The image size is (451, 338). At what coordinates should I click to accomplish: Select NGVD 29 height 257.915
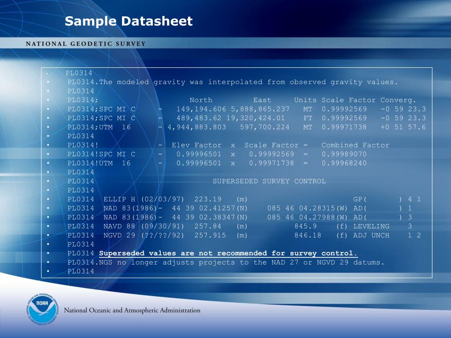(x=210, y=235)
